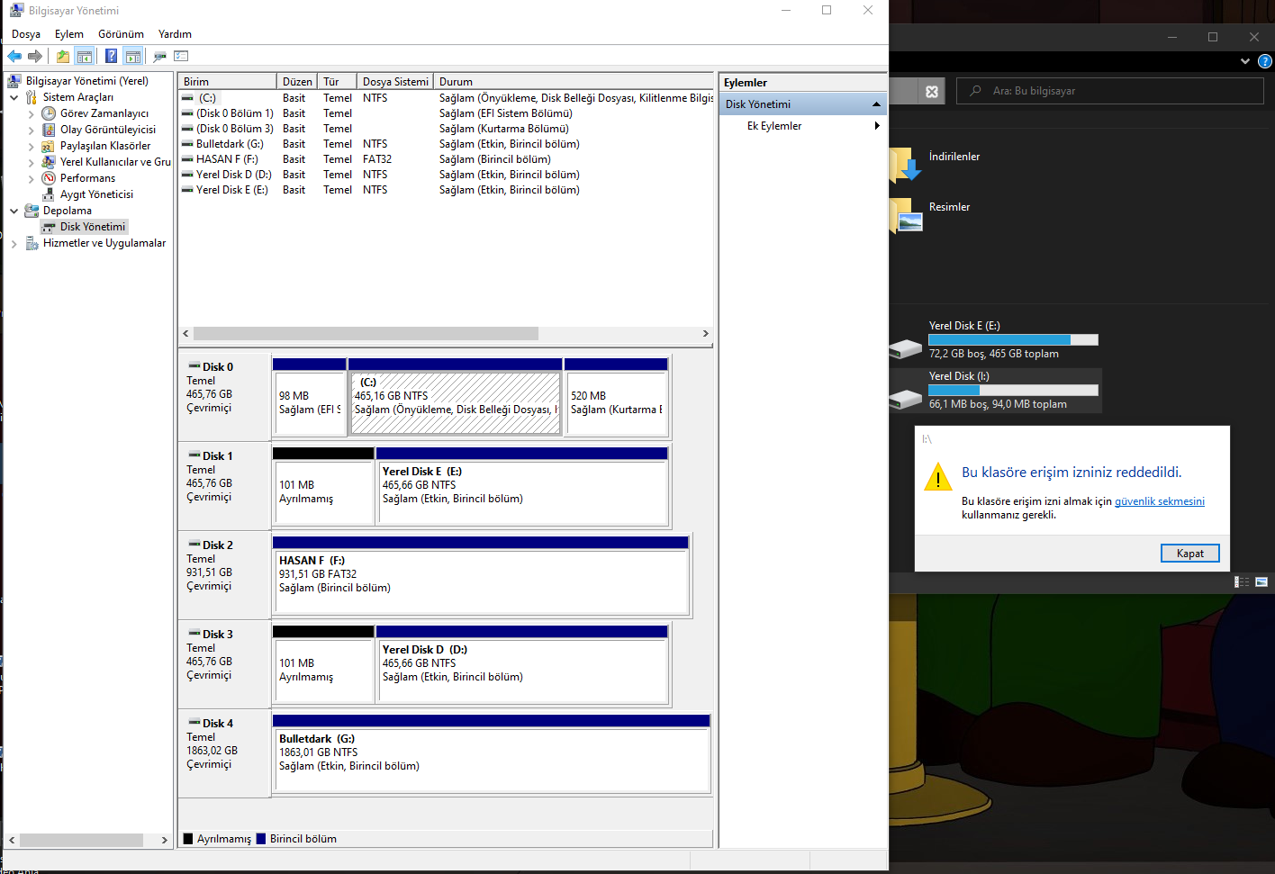
Task: Click the güvenlik sekmesini link
Action: coord(1160,501)
